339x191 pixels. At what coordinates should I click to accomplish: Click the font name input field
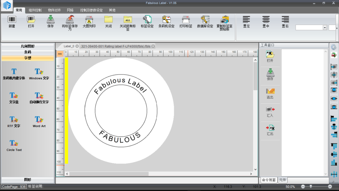point(309,28)
